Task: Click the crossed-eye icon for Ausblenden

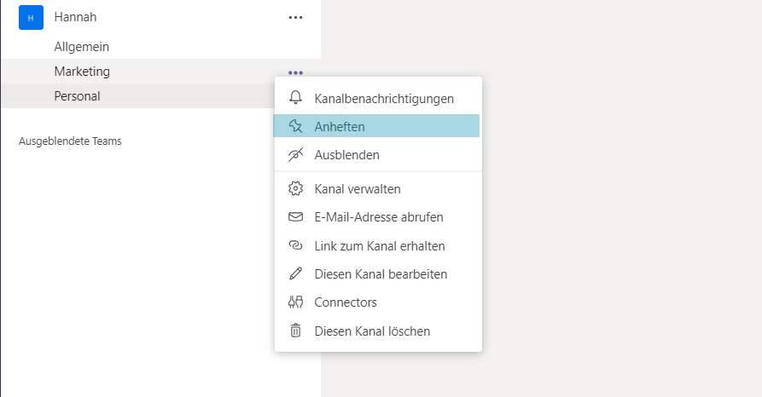Action: tap(295, 154)
